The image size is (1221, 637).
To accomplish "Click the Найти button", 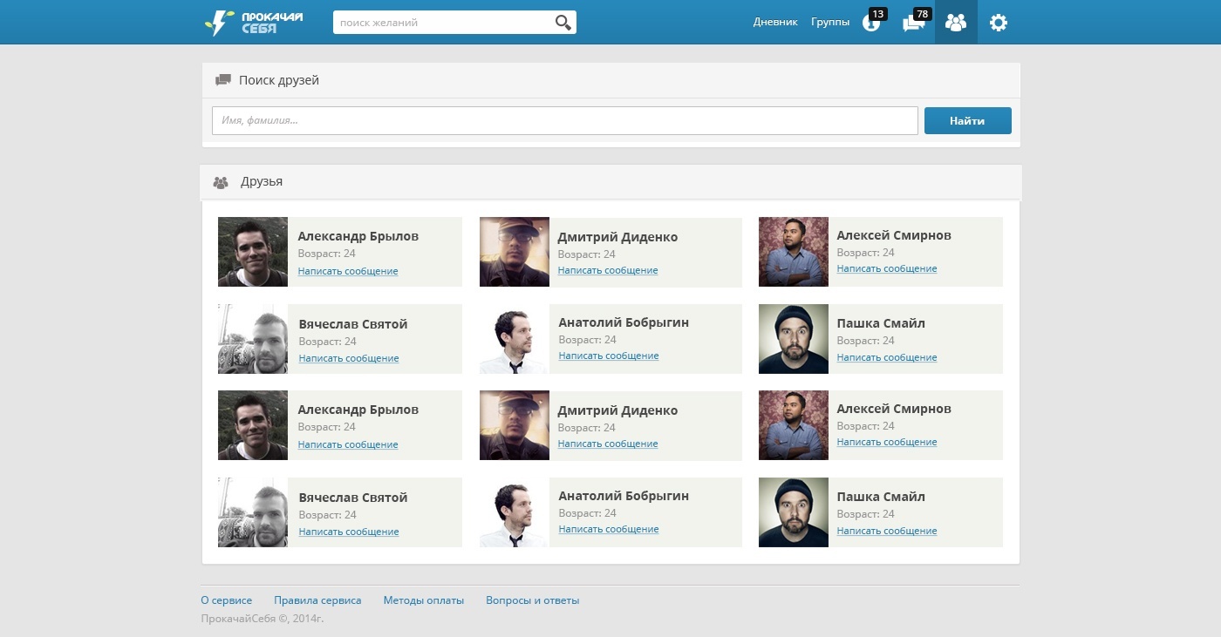I will coord(968,121).
